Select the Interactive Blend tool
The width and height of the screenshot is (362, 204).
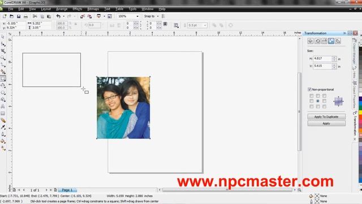(3, 120)
